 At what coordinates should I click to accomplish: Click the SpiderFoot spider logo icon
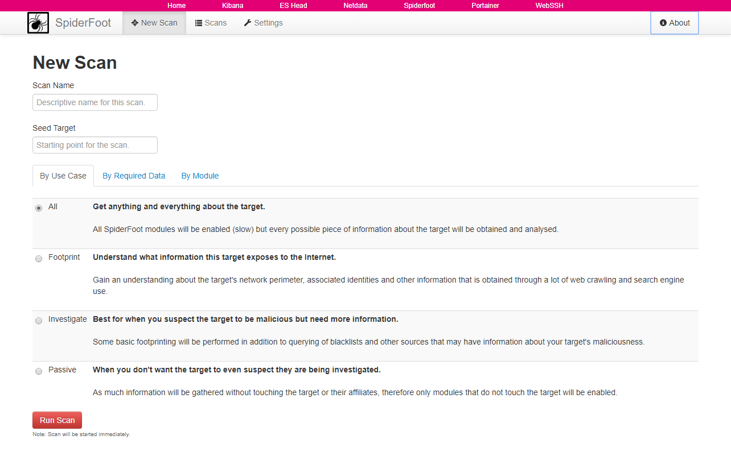[x=38, y=23]
